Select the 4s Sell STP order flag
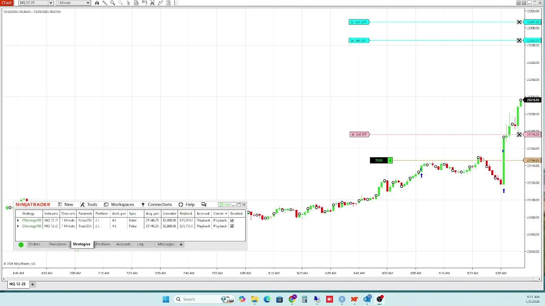Viewport: 545px width, 306px height. point(359,135)
